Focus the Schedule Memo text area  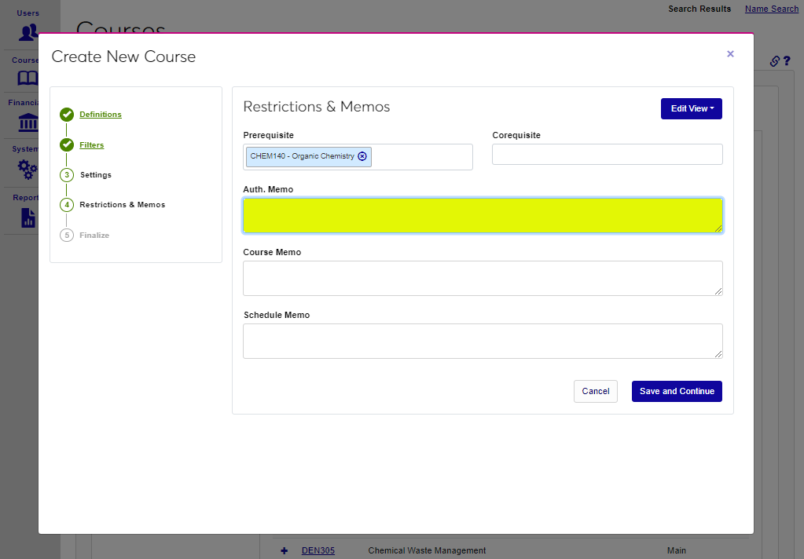point(482,341)
